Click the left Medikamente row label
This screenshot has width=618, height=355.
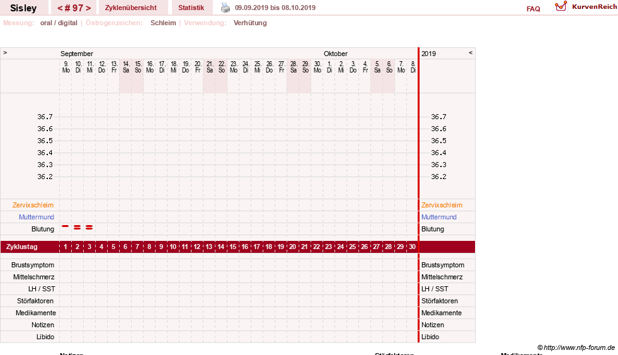click(x=35, y=313)
